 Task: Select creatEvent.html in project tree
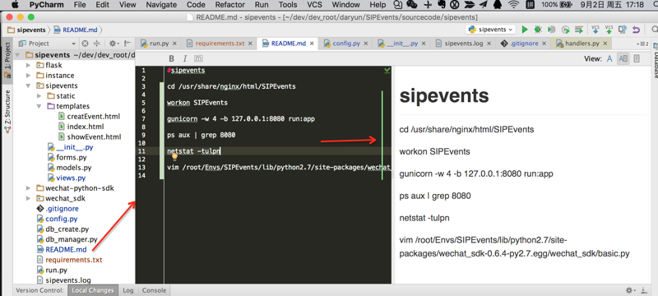tap(93, 116)
